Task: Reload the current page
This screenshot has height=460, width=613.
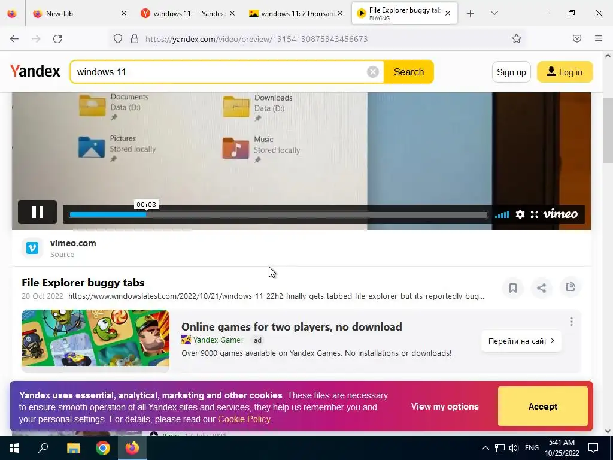Action: coord(57,39)
